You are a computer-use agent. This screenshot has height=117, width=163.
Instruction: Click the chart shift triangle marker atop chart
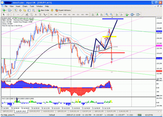[x=112, y=17]
